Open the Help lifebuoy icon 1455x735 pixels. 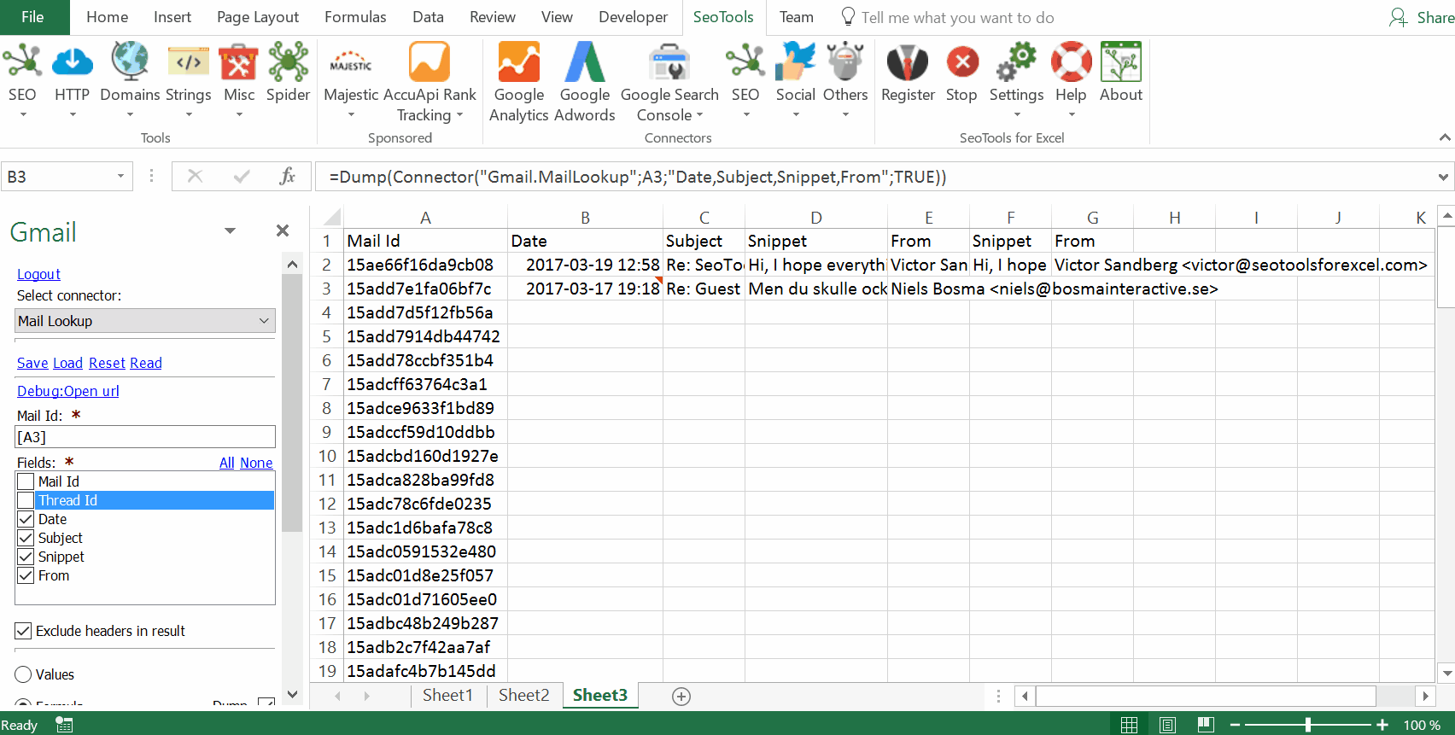pyautogui.click(x=1071, y=62)
